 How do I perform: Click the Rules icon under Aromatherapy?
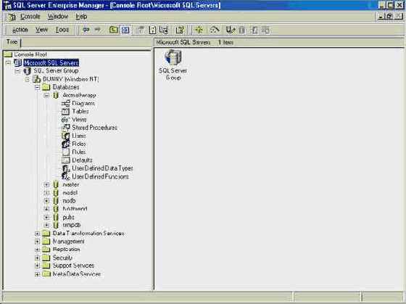tap(66, 152)
